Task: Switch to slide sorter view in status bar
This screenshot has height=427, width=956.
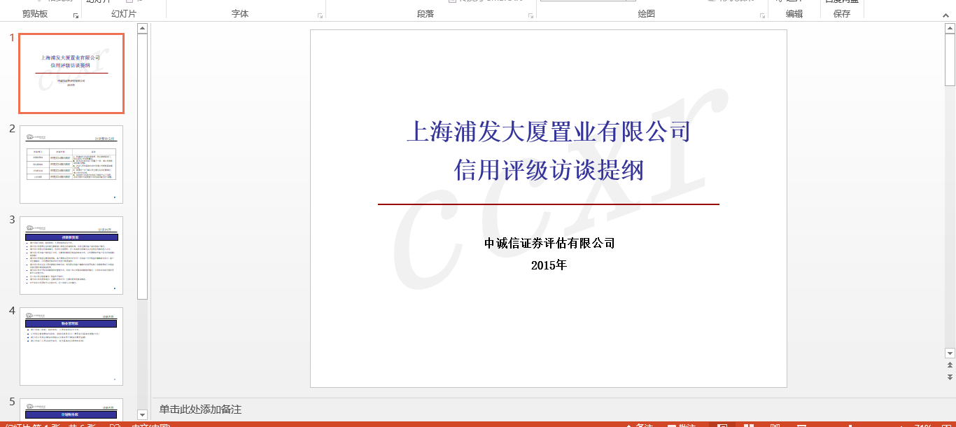Action: (748, 426)
